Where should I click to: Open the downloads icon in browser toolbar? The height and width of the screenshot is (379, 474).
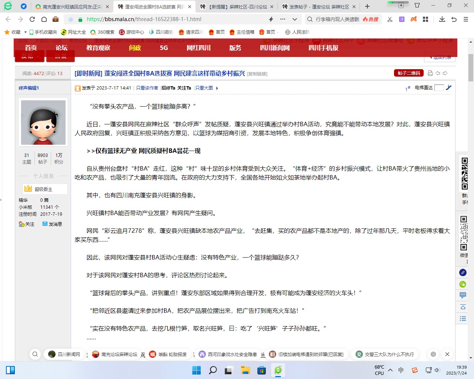[x=442, y=19]
